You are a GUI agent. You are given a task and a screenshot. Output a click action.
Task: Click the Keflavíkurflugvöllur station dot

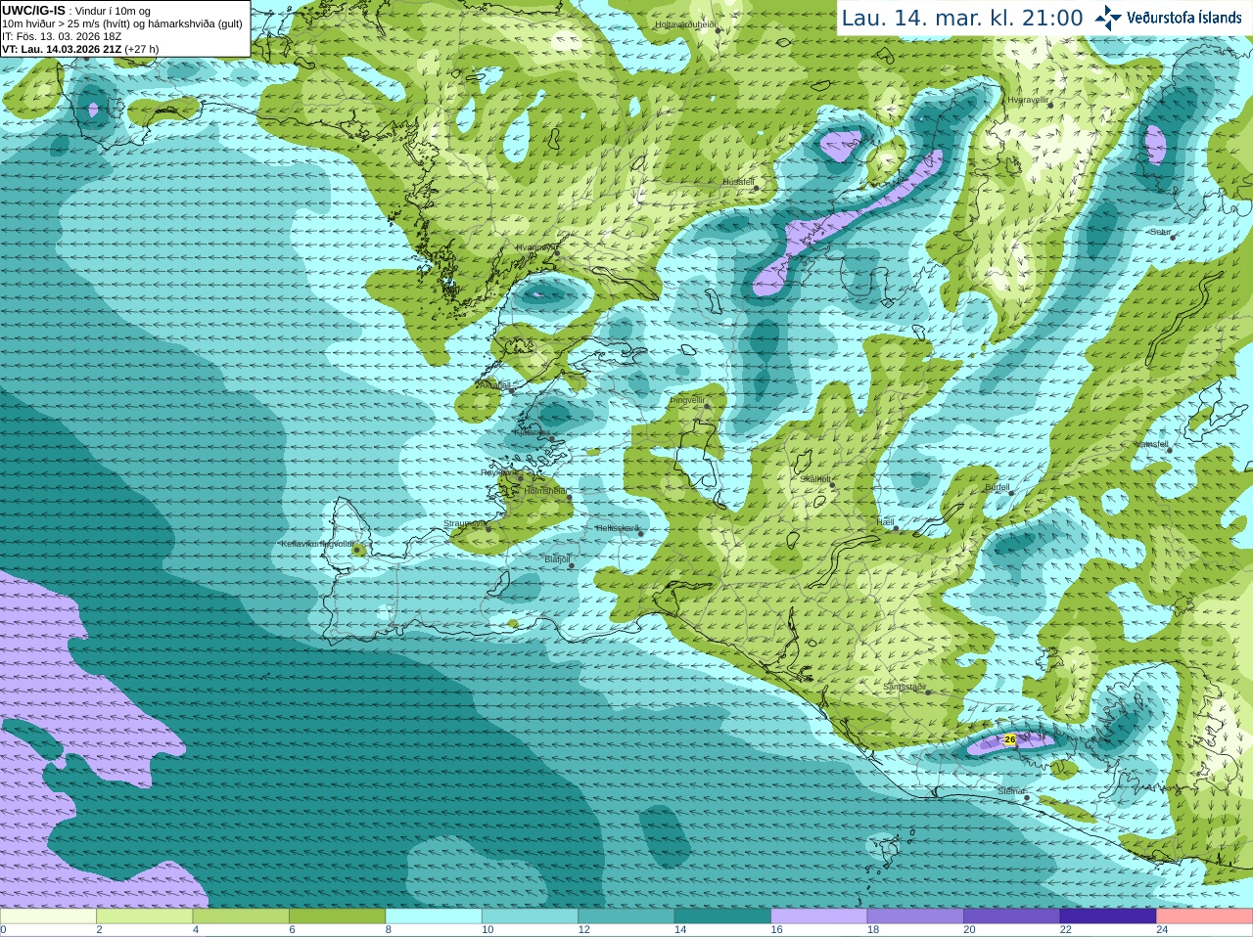point(357,550)
